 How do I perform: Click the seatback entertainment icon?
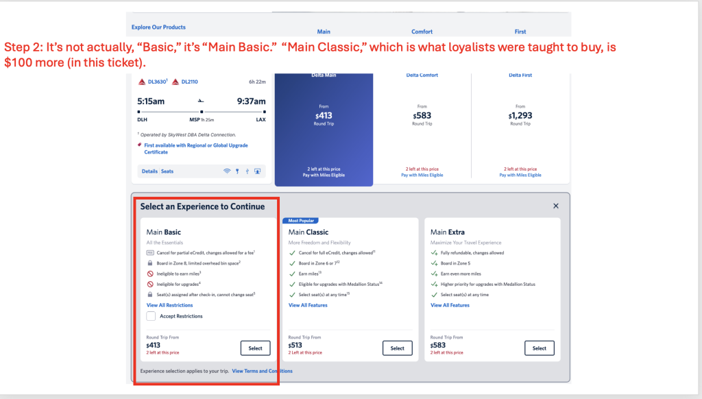(257, 171)
